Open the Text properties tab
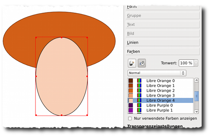Screen dimensions: 210x137 pos(163,25)
